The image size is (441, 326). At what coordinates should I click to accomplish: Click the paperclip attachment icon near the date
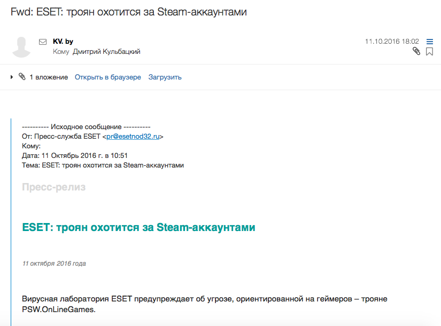pyautogui.click(x=416, y=51)
